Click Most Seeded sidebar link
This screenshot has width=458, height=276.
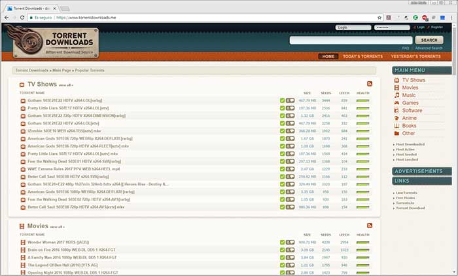[406, 155]
